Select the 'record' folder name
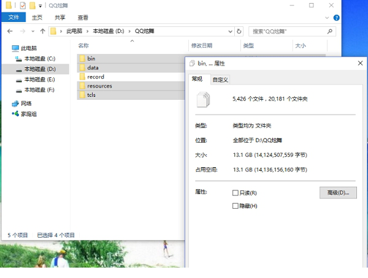Image resolution: width=368 pixels, height=278 pixels. pyautogui.click(x=96, y=77)
